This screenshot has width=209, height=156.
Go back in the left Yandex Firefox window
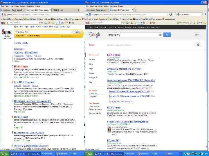[2, 14]
